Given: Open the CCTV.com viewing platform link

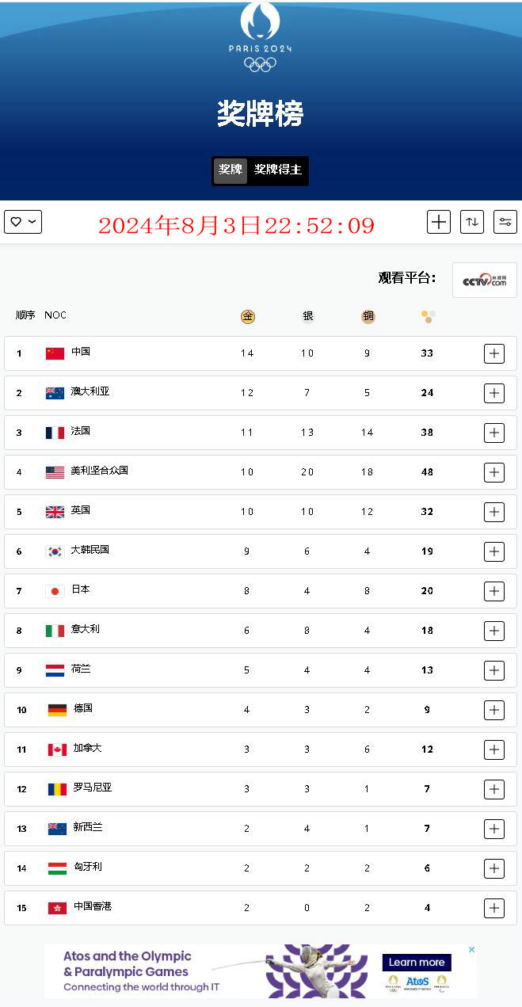Looking at the screenshot, I should [484, 280].
